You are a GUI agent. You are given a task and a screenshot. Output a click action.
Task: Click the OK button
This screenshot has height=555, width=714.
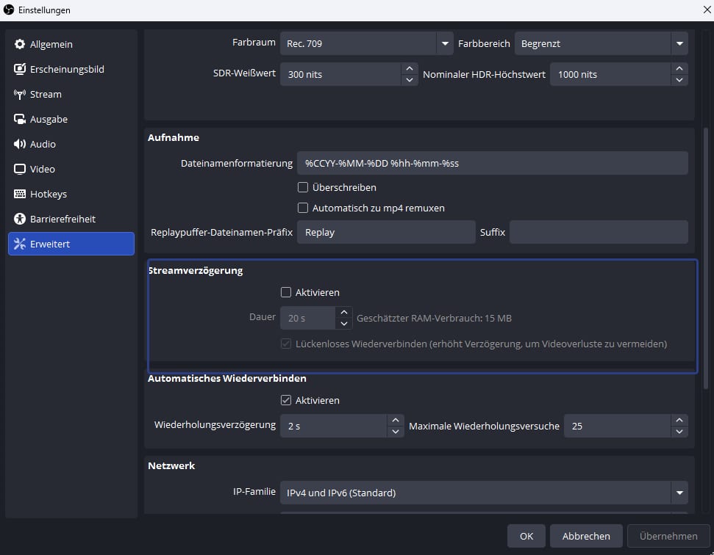tap(526, 536)
